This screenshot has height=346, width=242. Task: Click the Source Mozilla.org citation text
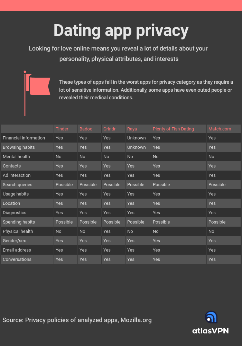click(77, 320)
